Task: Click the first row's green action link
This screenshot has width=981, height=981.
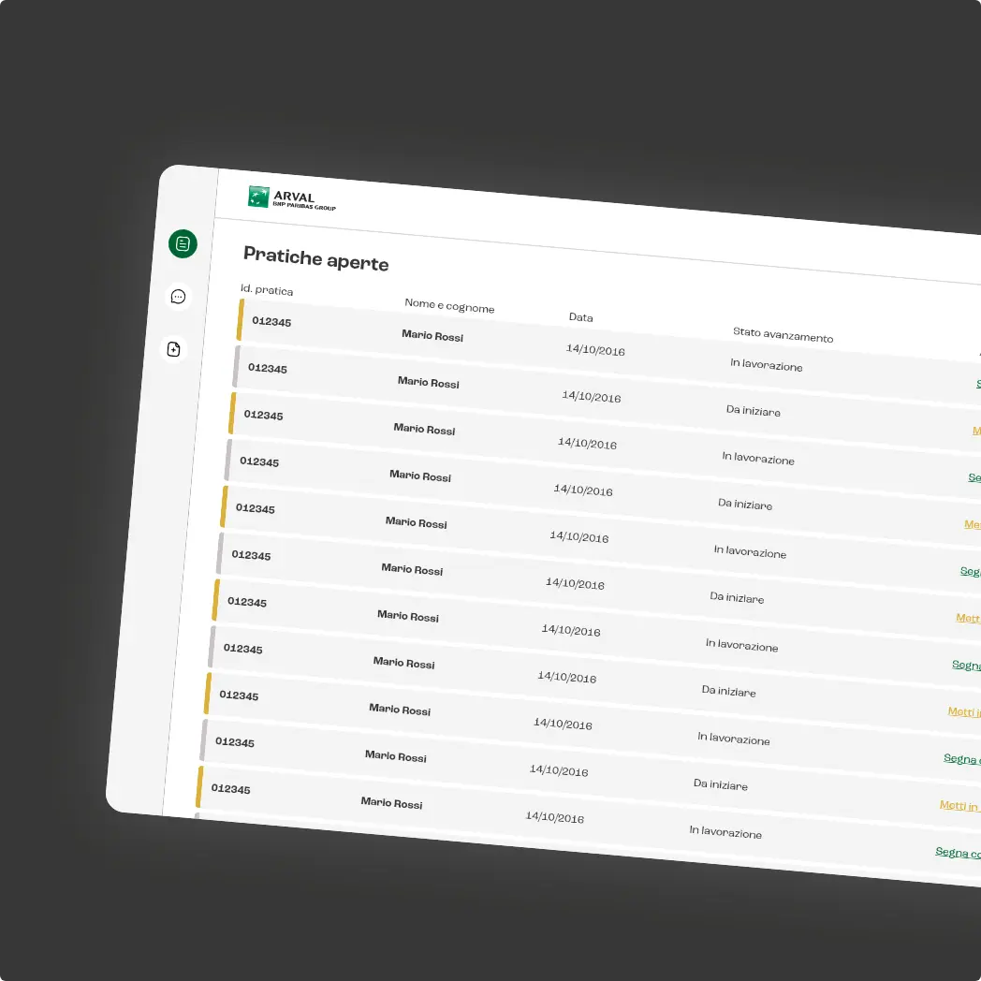Action: (977, 384)
